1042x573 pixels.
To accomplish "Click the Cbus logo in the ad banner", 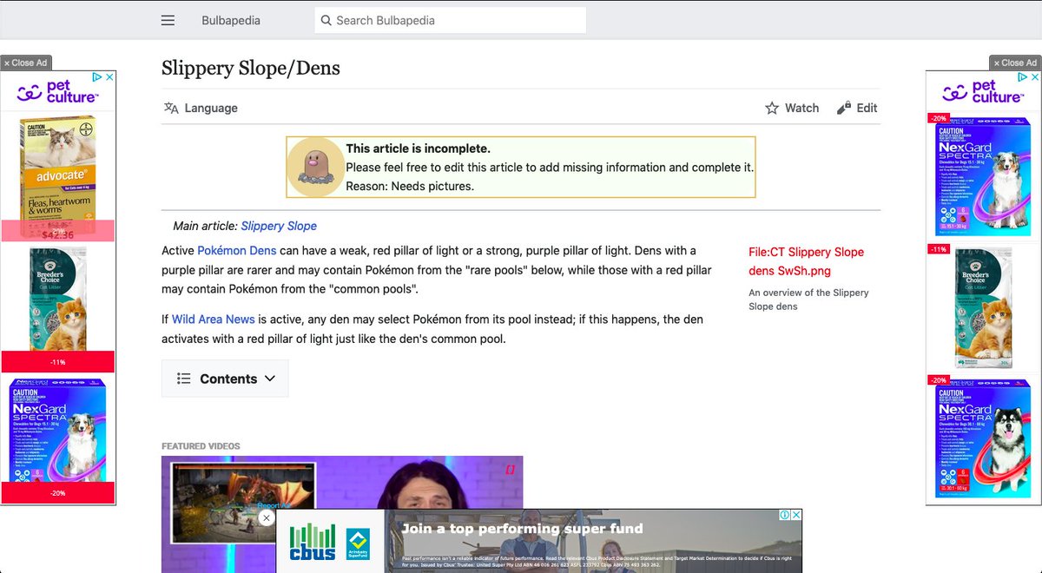I will coord(312,543).
